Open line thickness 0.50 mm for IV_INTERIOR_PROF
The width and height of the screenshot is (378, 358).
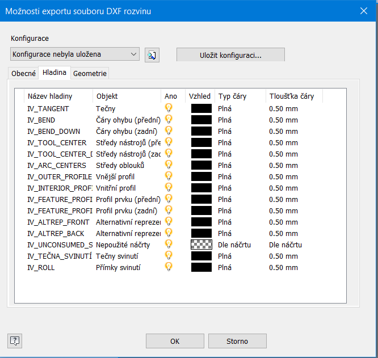tap(283, 188)
